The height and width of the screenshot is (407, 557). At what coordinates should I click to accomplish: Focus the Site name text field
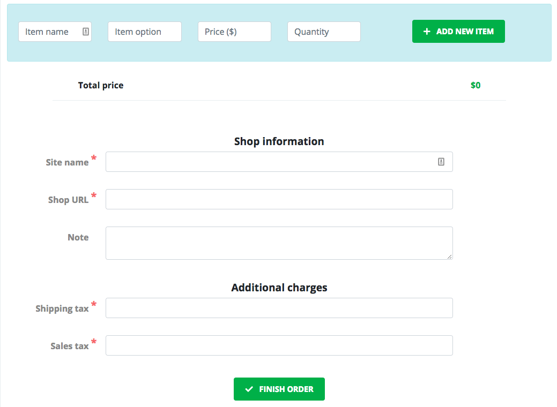[279, 162]
